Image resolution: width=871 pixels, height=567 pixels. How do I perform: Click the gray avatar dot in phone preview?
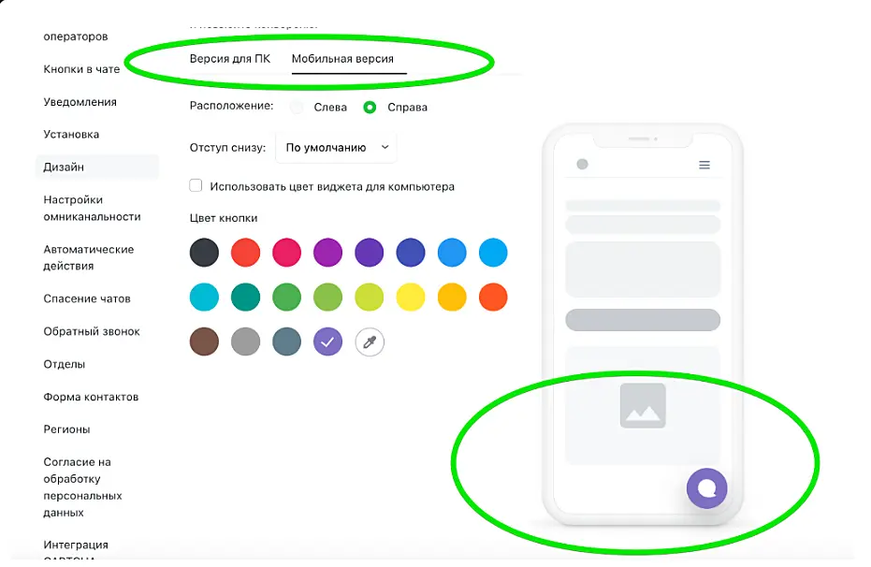coord(582,164)
